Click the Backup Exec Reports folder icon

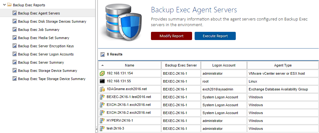click(x=9, y=5)
